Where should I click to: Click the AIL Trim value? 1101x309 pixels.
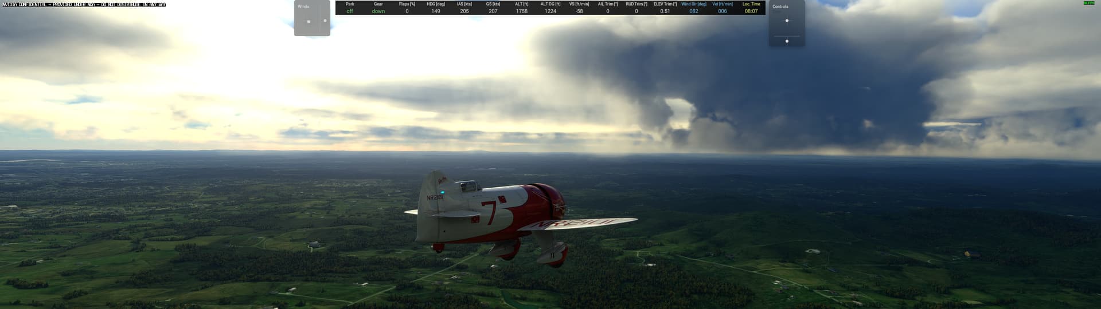608,11
